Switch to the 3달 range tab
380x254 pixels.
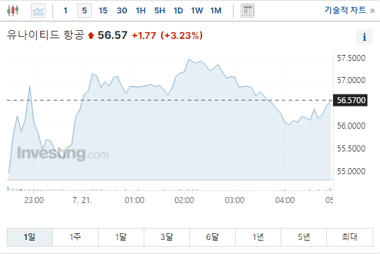[167, 237]
